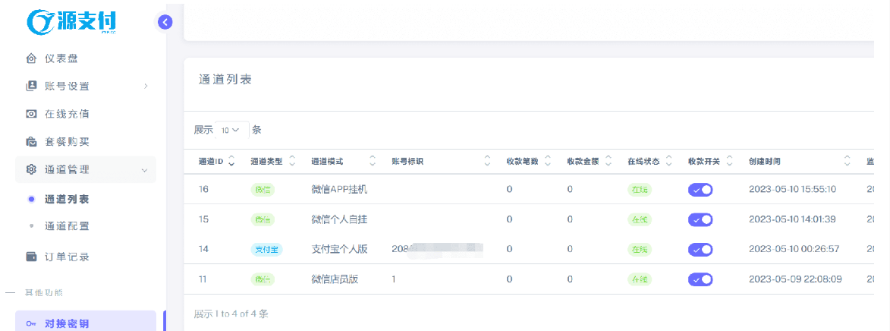Click the 微信 tag in row 15

click(263, 219)
